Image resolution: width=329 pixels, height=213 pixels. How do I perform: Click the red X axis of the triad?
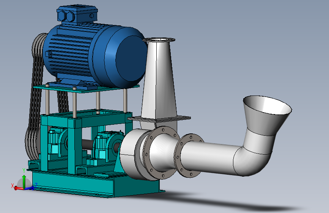pyautogui.click(x=19, y=188)
